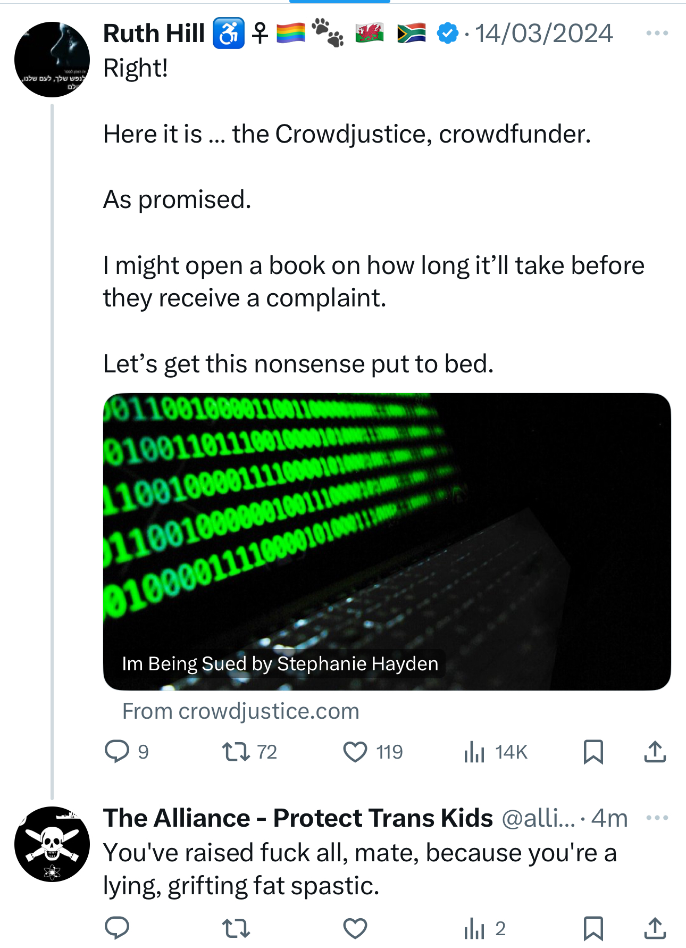
Task: Tap the 14/03/2024 post date
Action: pyautogui.click(x=543, y=34)
